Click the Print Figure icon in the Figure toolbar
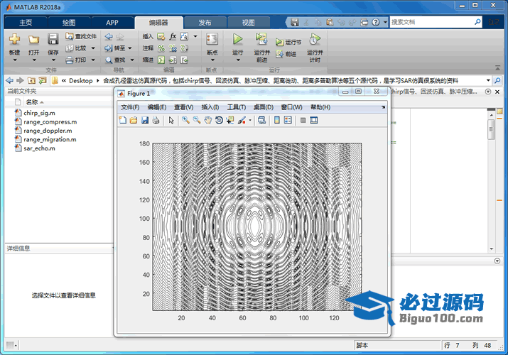The width and height of the screenshot is (508, 355). pyautogui.click(x=156, y=121)
